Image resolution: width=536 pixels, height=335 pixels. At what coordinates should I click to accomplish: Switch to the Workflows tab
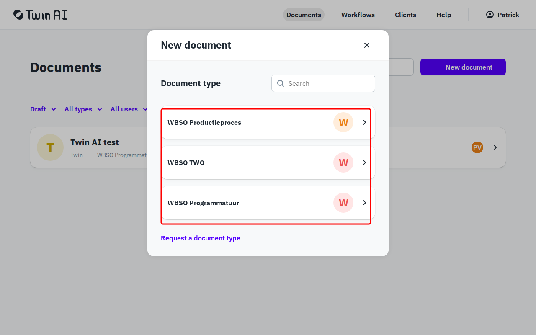pyautogui.click(x=358, y=15)
